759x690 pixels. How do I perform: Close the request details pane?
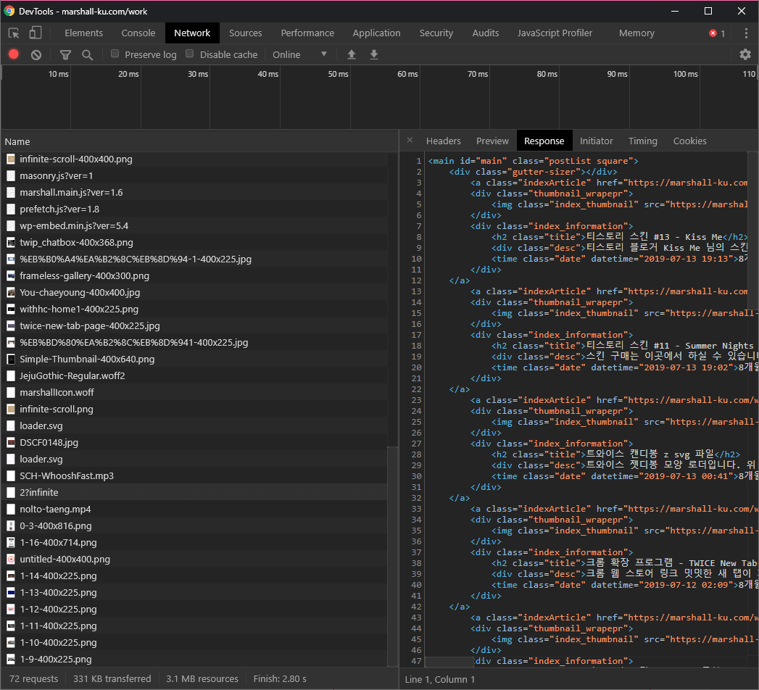(x=410, y=141)
